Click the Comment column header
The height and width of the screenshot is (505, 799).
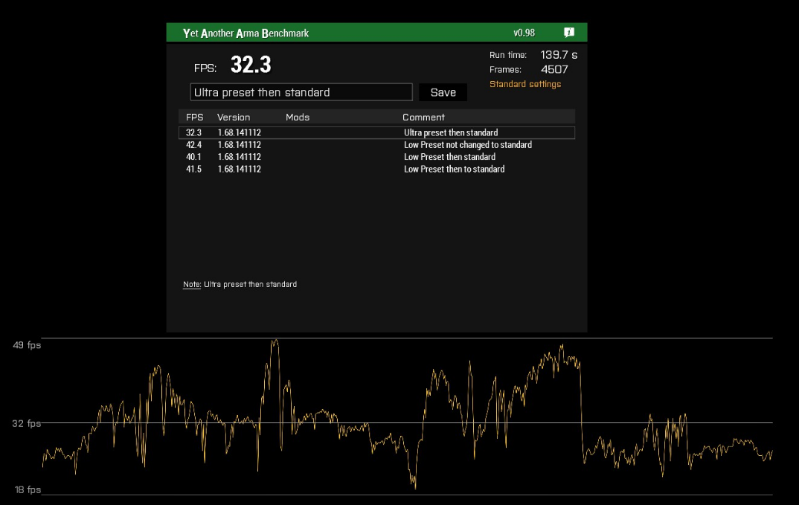click(423, 118)
